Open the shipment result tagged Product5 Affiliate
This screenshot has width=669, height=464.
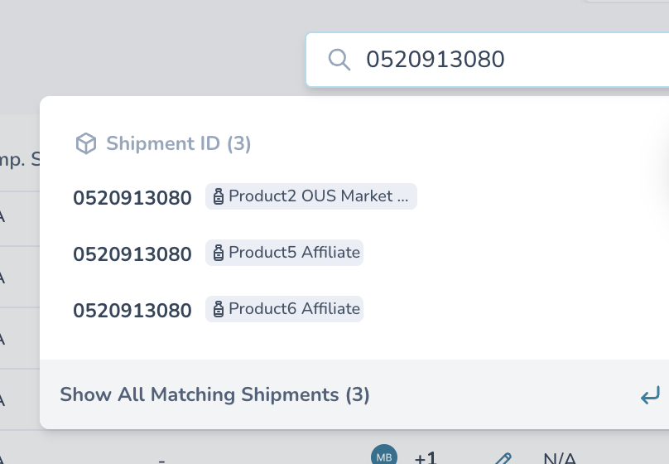[x=354, y=254]
